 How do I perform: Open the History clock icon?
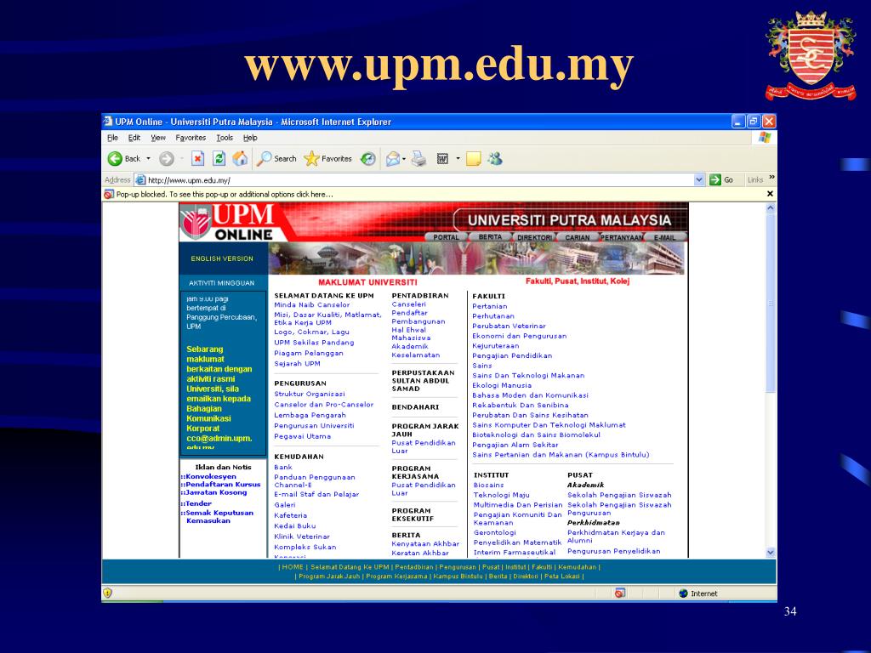367,159
